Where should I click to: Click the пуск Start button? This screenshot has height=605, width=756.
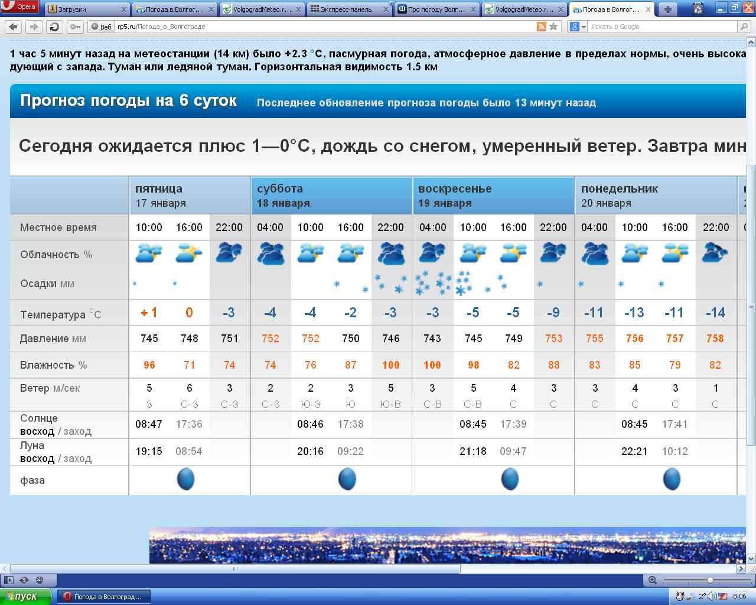27,596
